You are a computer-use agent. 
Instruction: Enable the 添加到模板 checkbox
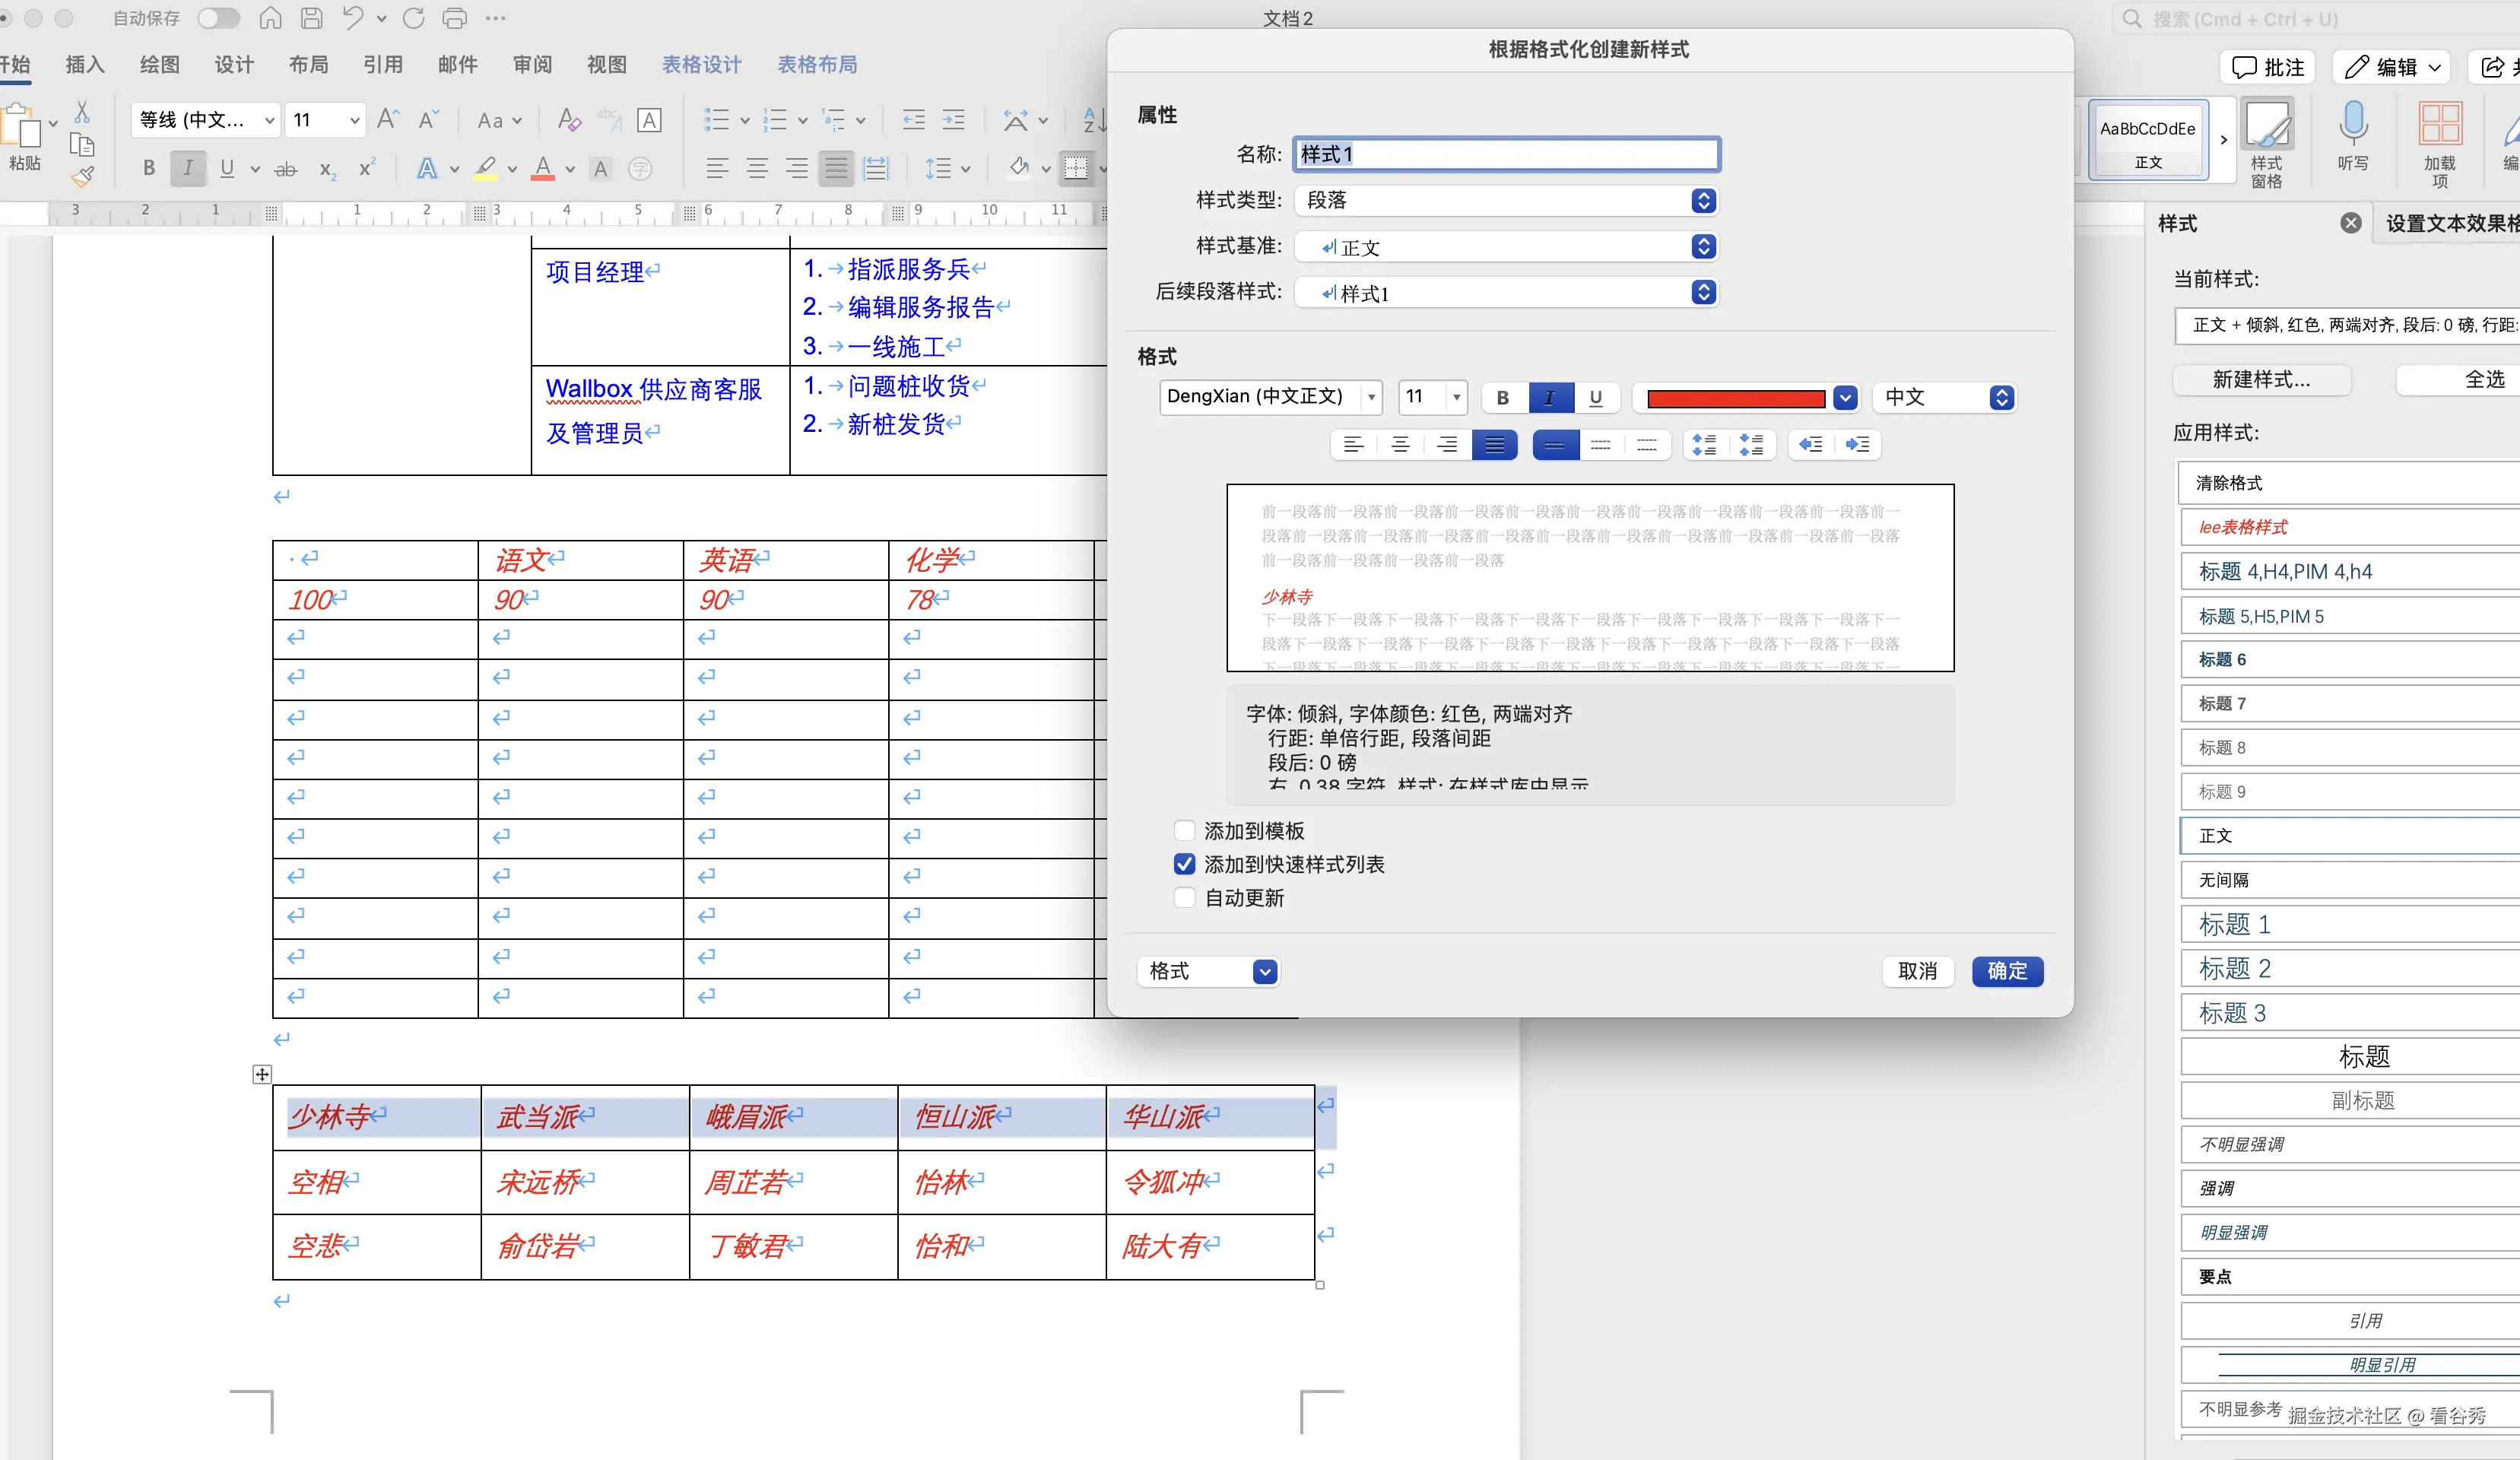[x=1185, y=830]
